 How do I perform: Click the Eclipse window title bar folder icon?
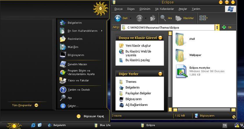(x=114, y=2)
